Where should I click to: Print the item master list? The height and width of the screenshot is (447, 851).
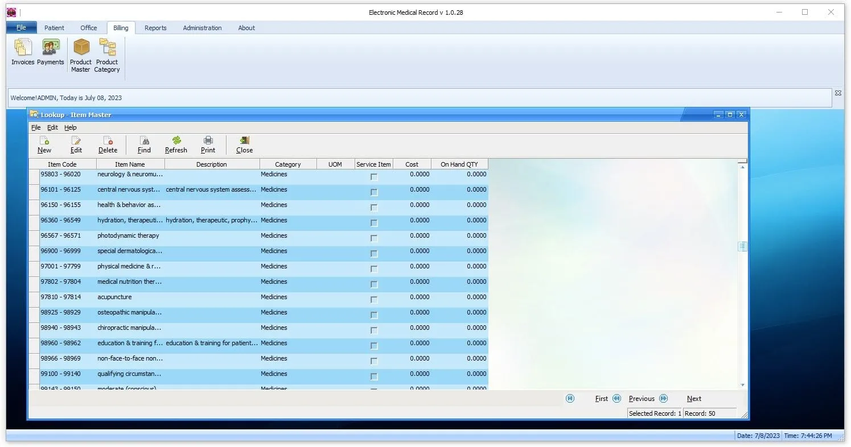208,144
